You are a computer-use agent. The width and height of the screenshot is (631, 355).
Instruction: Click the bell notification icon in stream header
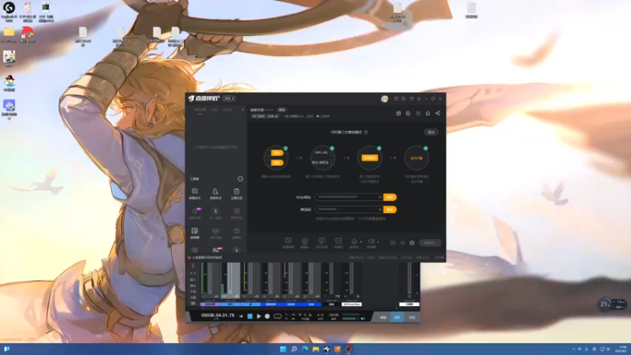(x=428, y=114)
